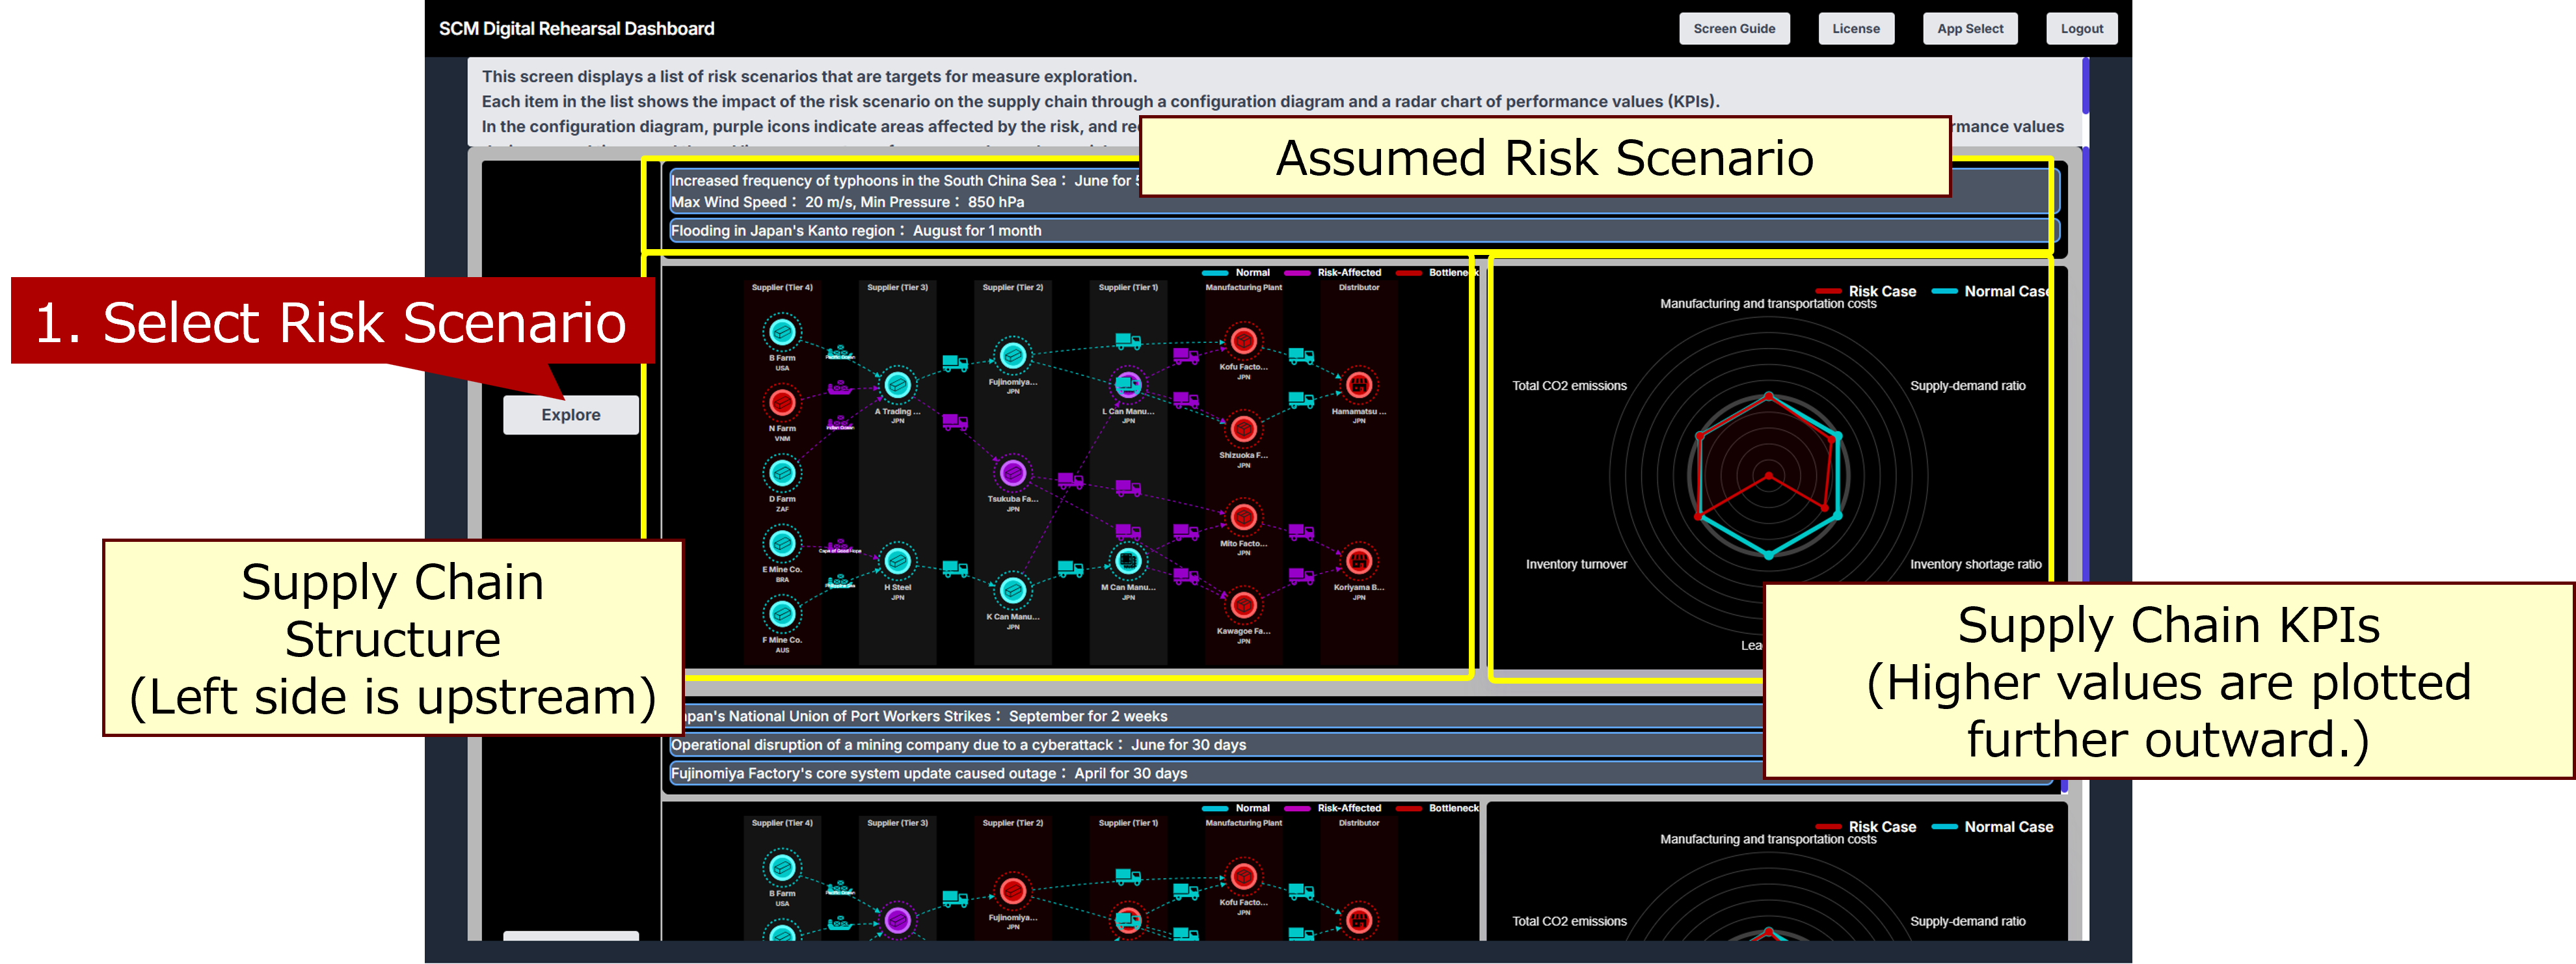Click the N Farm bottleneck supplier node
The image size is (2576, 964).
(782, 402)
